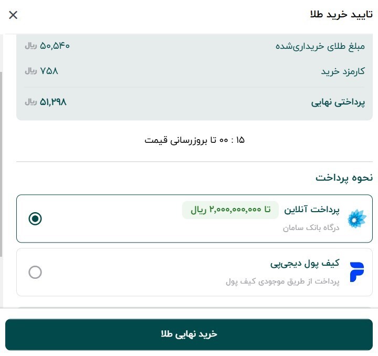Click the نحوه پرداخت section heading

click(x=344, y=177)
